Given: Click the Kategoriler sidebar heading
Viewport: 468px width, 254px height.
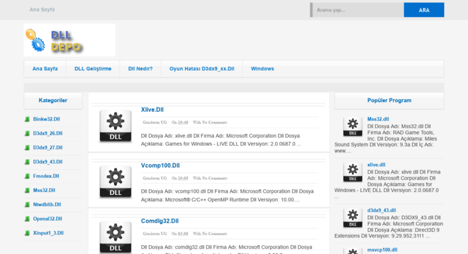Looking at the screenshot, I should (53, 100).
